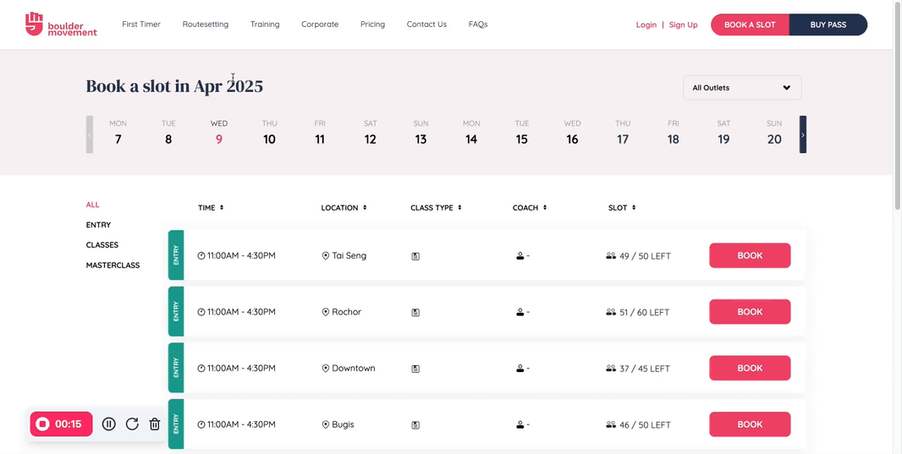Viewport: 902px width, 454px height.
Task: Sort the list by the Location column
Action: (x=343, y=208)
